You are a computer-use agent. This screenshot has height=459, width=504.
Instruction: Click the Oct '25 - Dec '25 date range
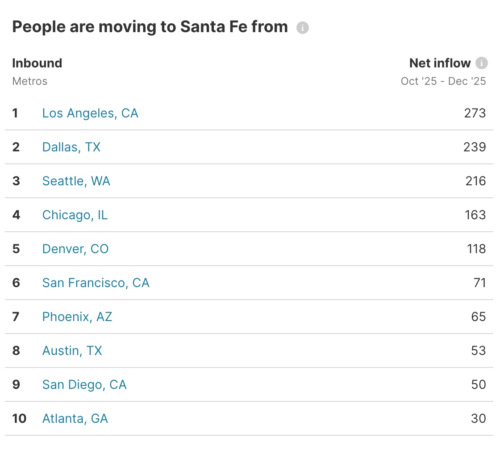[443, 81]
